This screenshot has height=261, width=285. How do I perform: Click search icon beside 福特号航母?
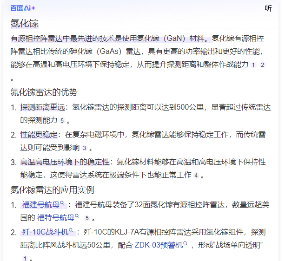pyautogui.click(x=77, y=216)
